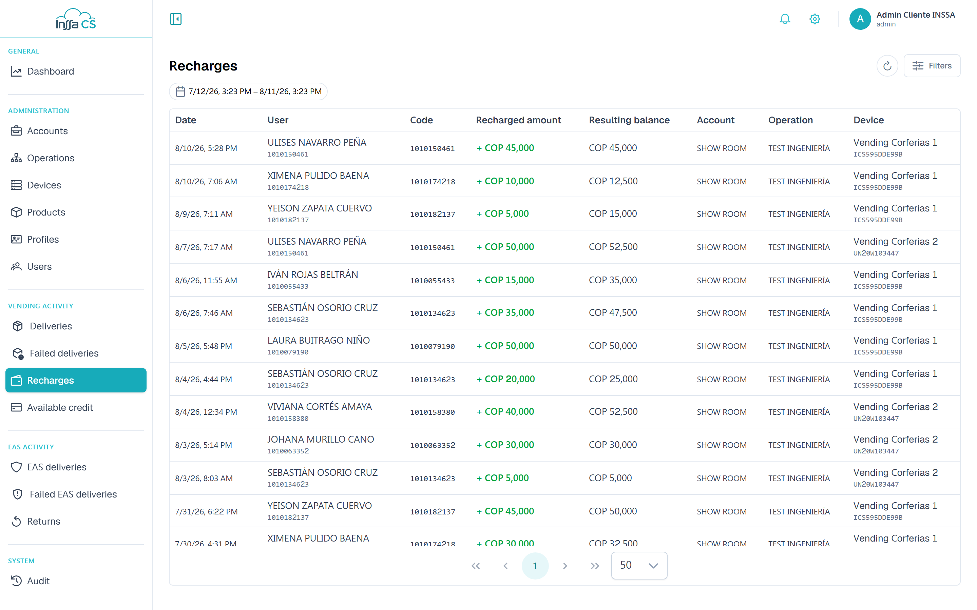Go to the first page arrow
Image resolution: width=977 pixels, height=610 pixels.
coord(476,566)
